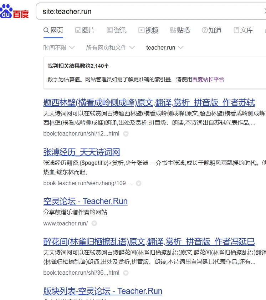Click the search box containing site:teacher.run
Image resolution: width=266 pixels, height=300 pixels.
coord(150,11)
